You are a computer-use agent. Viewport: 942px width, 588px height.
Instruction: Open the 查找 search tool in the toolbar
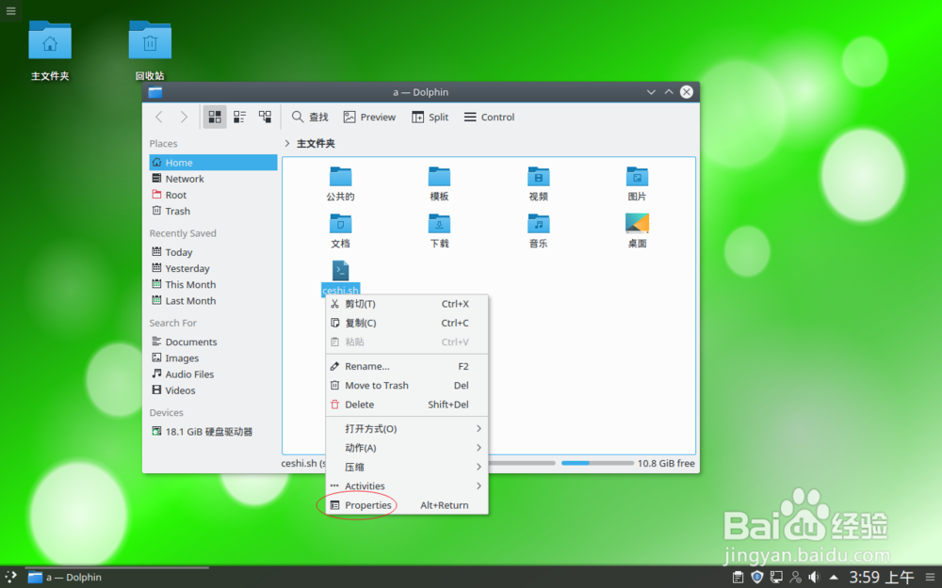tap(311, 117)
